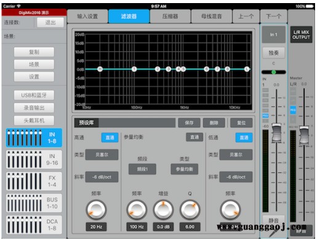
Task: Click the low-pass L node on EQ graph
Action: click(x=247, y=69)
